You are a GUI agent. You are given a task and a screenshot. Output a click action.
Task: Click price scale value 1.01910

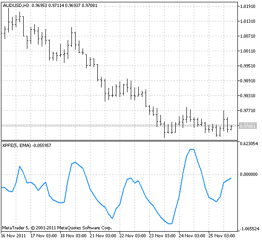(x=248, y=7)
